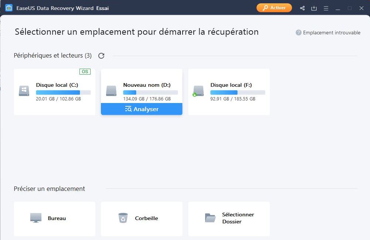Click the drive icon for Nouveau nom (D:)
This screenshot has height=240, width=370.
[111, 91]
